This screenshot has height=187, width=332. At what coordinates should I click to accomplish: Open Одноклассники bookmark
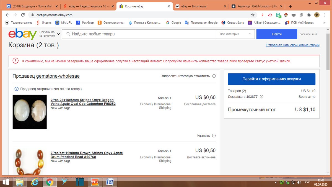tap(111, 23)
